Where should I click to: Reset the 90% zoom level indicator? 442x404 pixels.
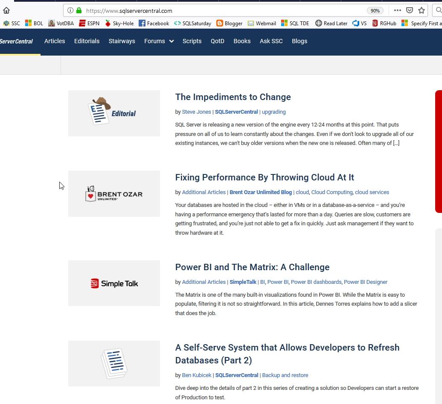pyautogui.click(x=375, y=11)
